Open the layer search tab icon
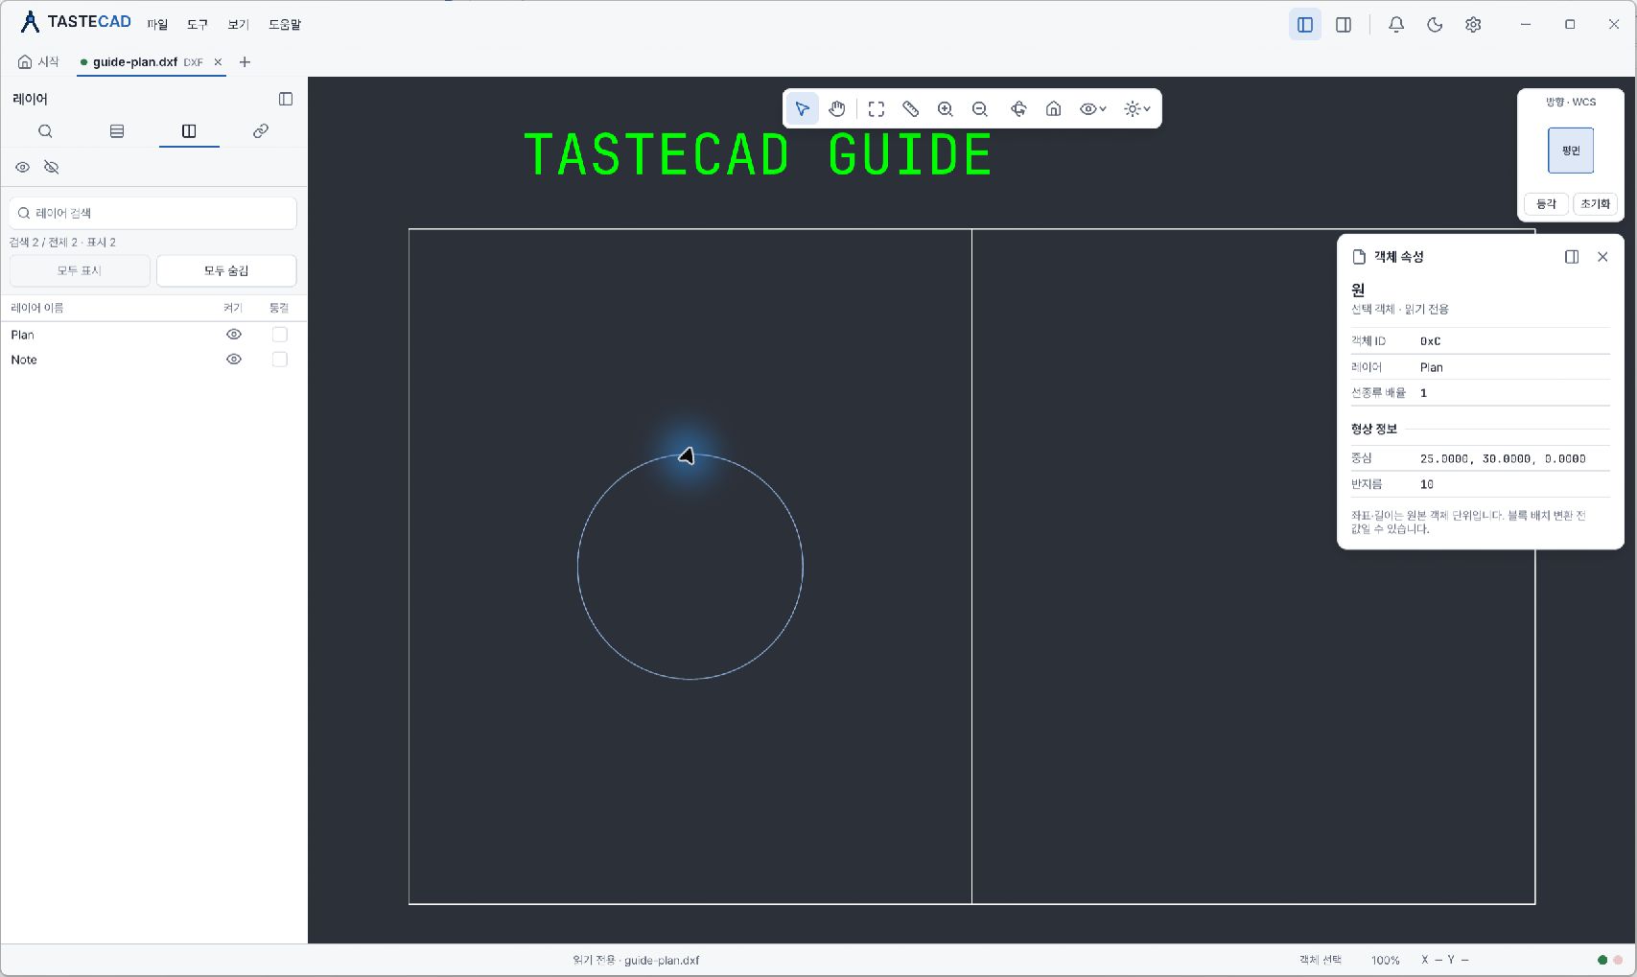The image size is (1637, 977). coord(45,131)
